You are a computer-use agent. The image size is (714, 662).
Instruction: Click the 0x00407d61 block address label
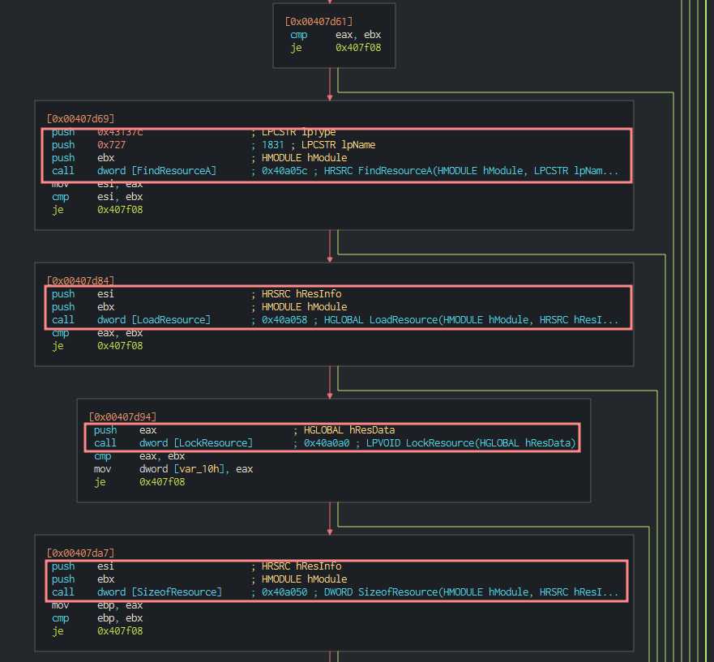[319, 22]
